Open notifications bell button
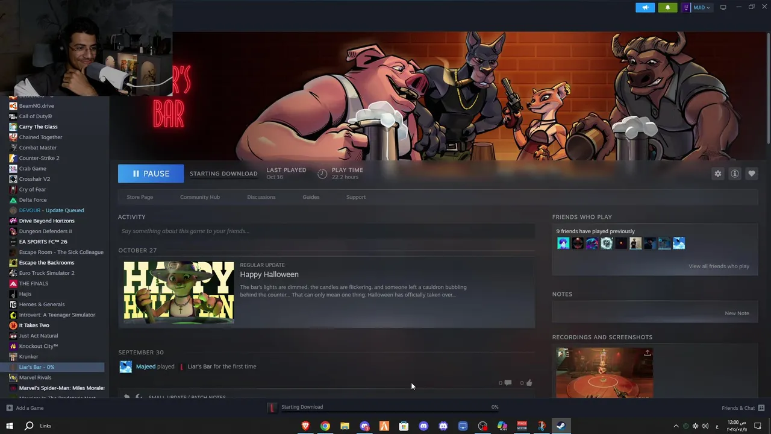Image resolution: width=771 pixels, height=434 pixels. 667,7
